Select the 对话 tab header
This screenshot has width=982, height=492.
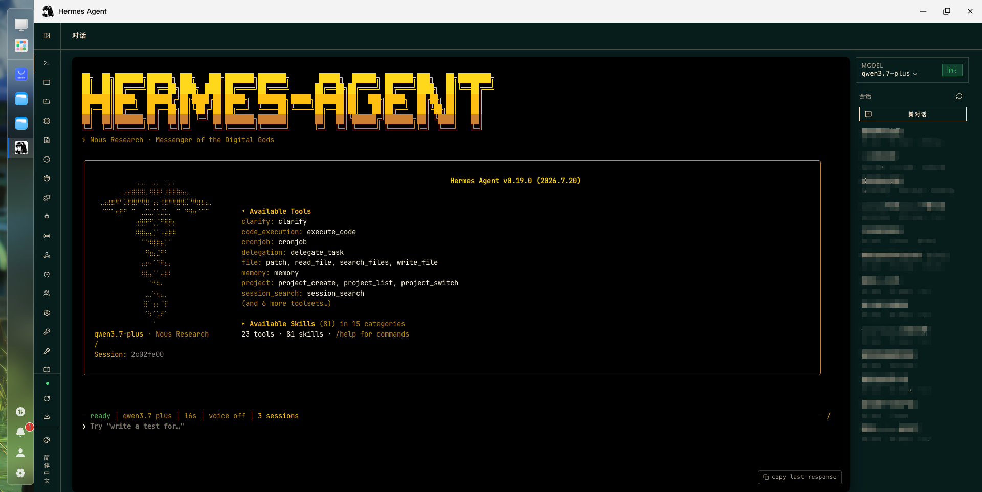[x=79, y=36]
